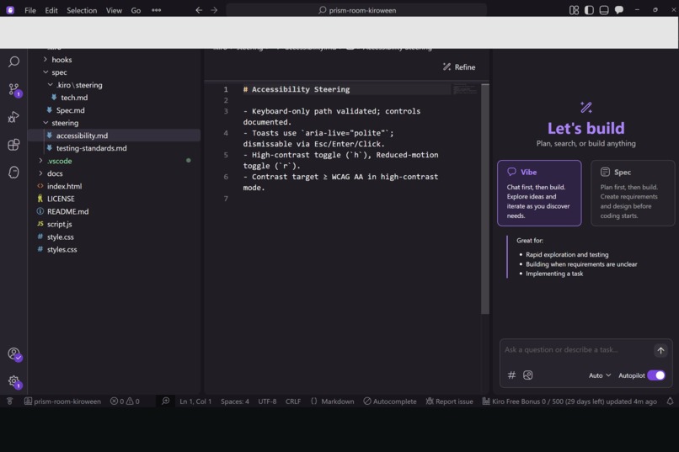Open the Manage settings gear
The height and width of the screenshot is (452, 679).
13,381
